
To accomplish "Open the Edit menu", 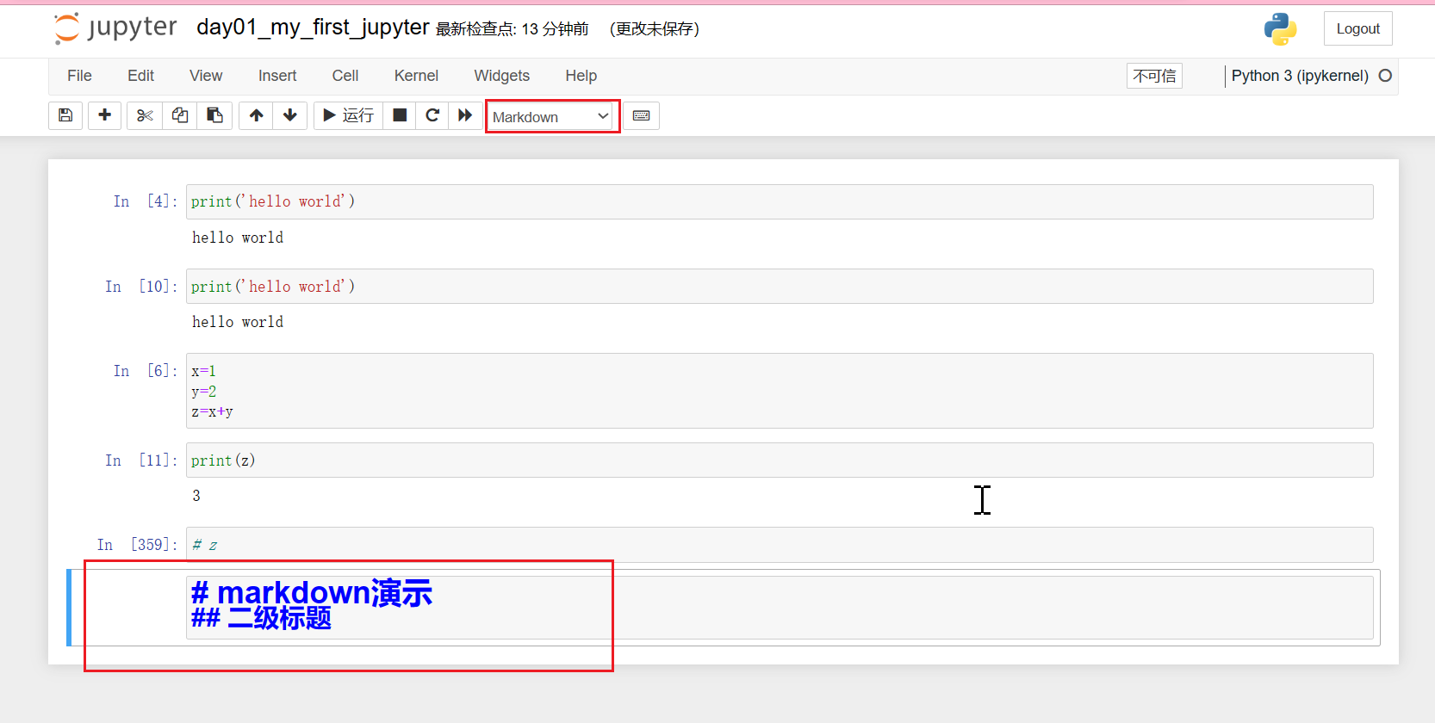I will pos(140,76).
